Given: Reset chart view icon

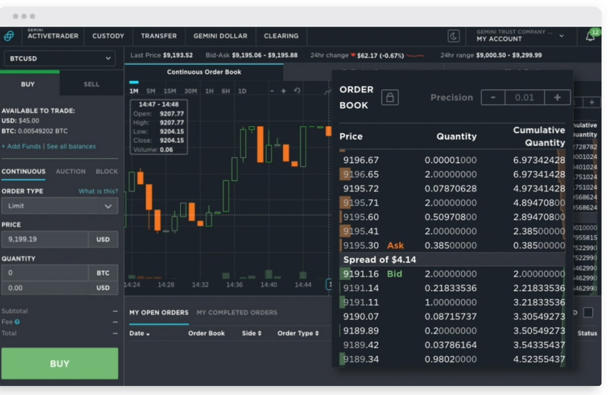Looking at the screenshot, I should (297, 90).
